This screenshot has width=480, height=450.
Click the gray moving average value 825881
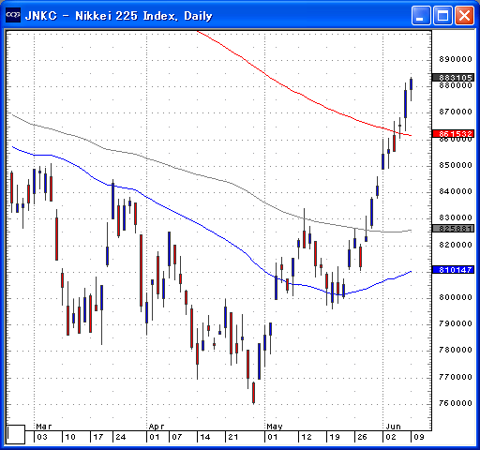(453, 229)
